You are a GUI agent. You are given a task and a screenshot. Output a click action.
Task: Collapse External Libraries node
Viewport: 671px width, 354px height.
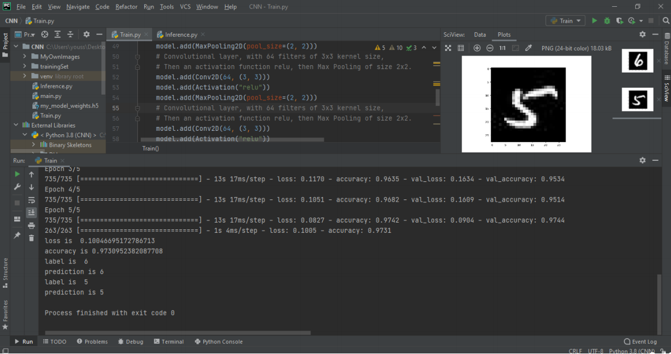(x=16, y=125)
